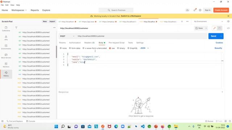This screenshot has height=130, width=232.
Task: Click the New button in Scratch Pad
Action: [x=45, y=22]
